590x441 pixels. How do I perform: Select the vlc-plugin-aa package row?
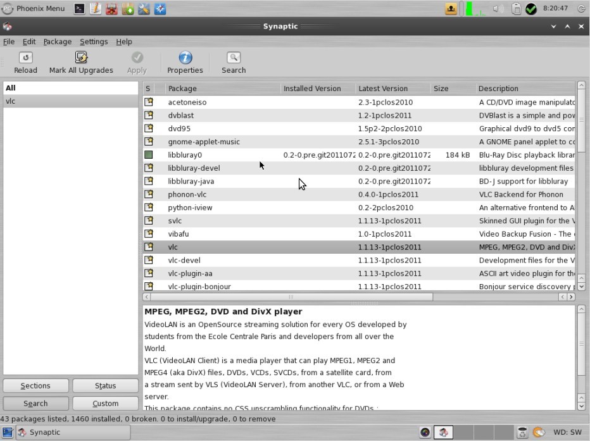pyautogui.click(x=359, y=273)
